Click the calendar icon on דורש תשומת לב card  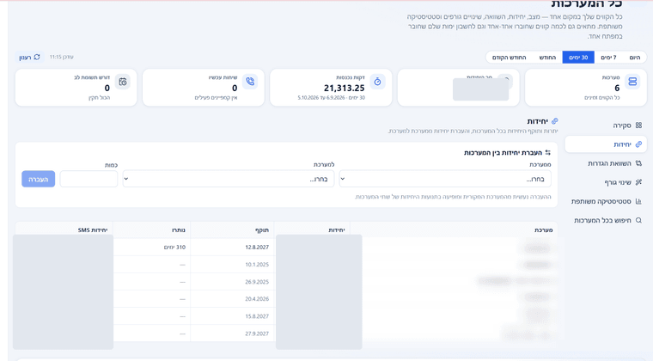(x=122, y=82)
